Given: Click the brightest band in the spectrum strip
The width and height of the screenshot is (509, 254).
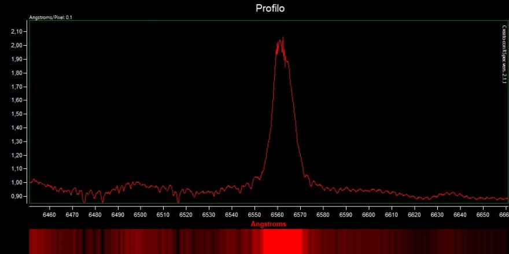Looking at the screenshot, I should (282, 241).
